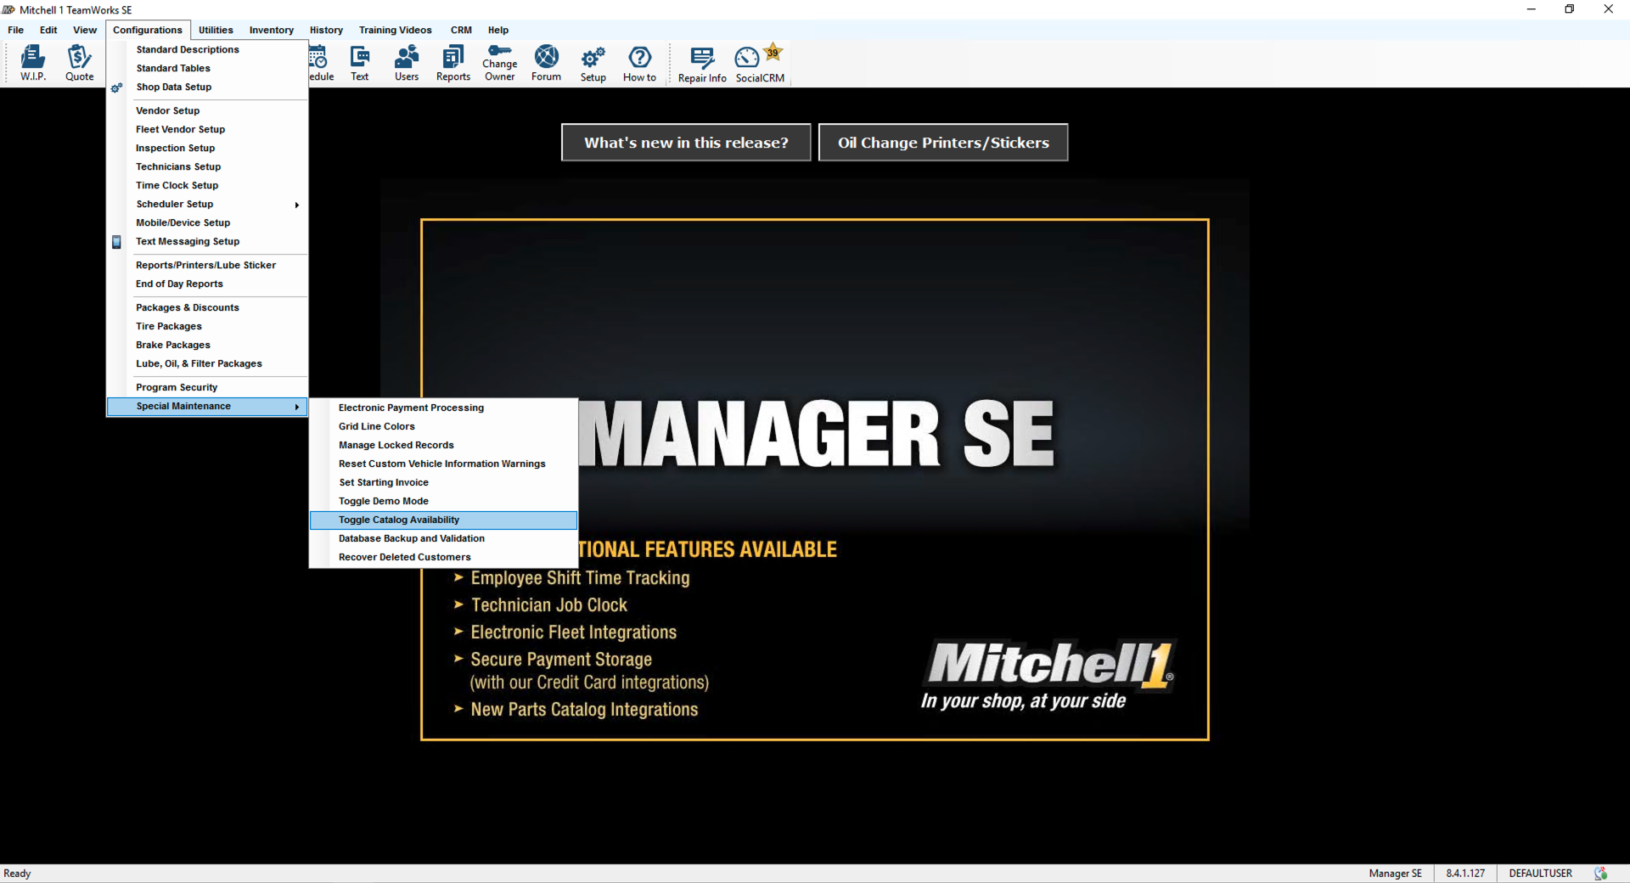
Task: Open the Reports screen
Action: pos(452,62)
